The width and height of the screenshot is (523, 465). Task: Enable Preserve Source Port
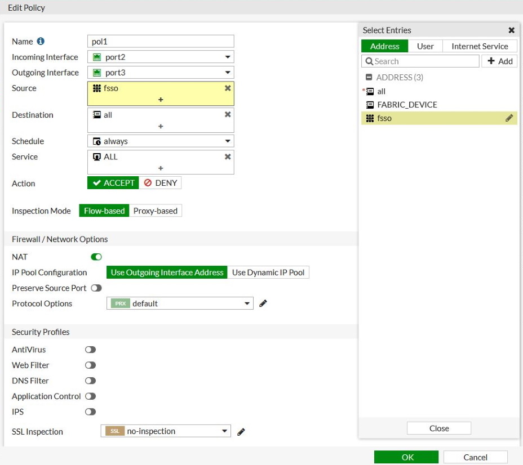click(x=96, y=288)
